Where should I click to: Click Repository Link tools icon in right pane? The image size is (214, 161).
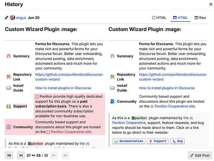point(112,77)
